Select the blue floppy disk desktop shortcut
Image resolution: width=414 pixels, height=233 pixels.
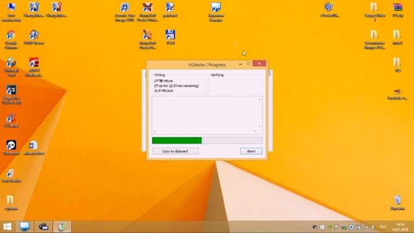(170, 37)
